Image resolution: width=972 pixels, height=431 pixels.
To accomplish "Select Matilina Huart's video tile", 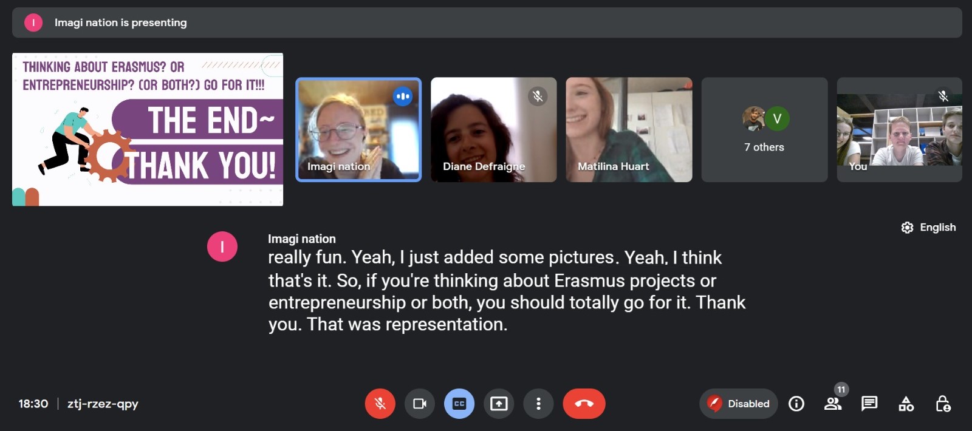I will pos(629,129).
